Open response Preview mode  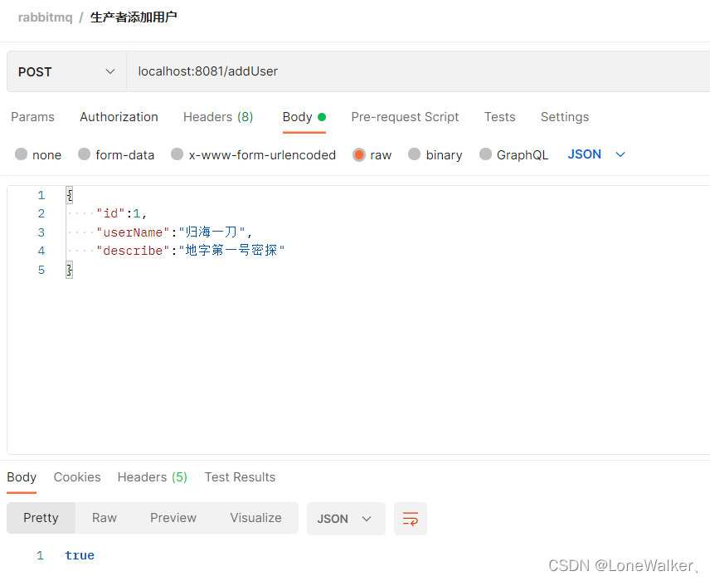173,517
